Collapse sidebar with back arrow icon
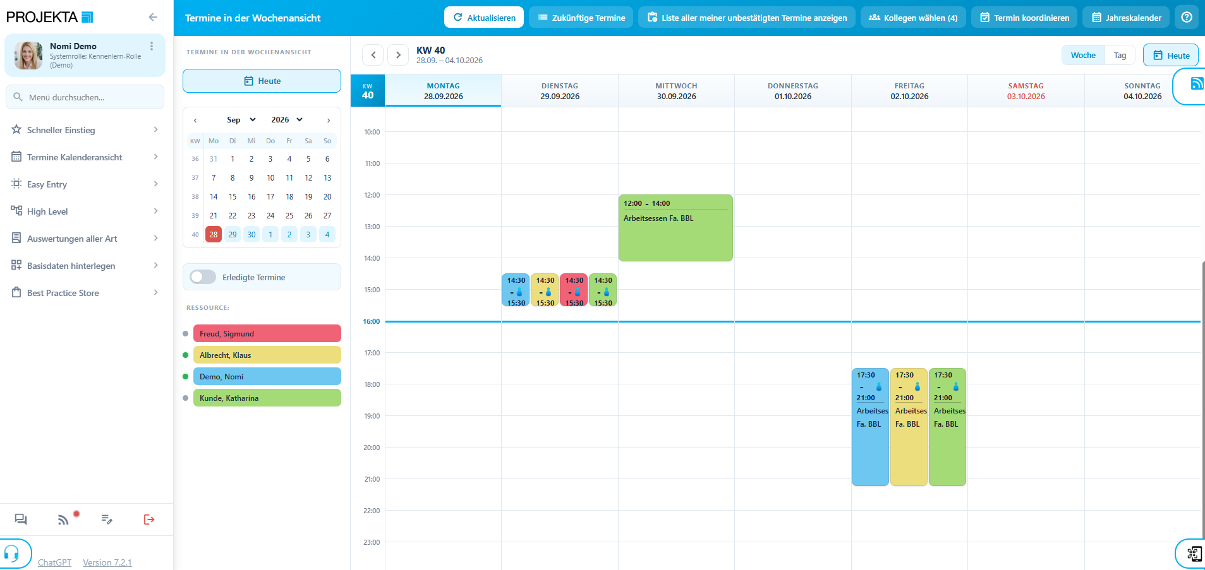The image size is (1205, 570). [x=153, y=17]
